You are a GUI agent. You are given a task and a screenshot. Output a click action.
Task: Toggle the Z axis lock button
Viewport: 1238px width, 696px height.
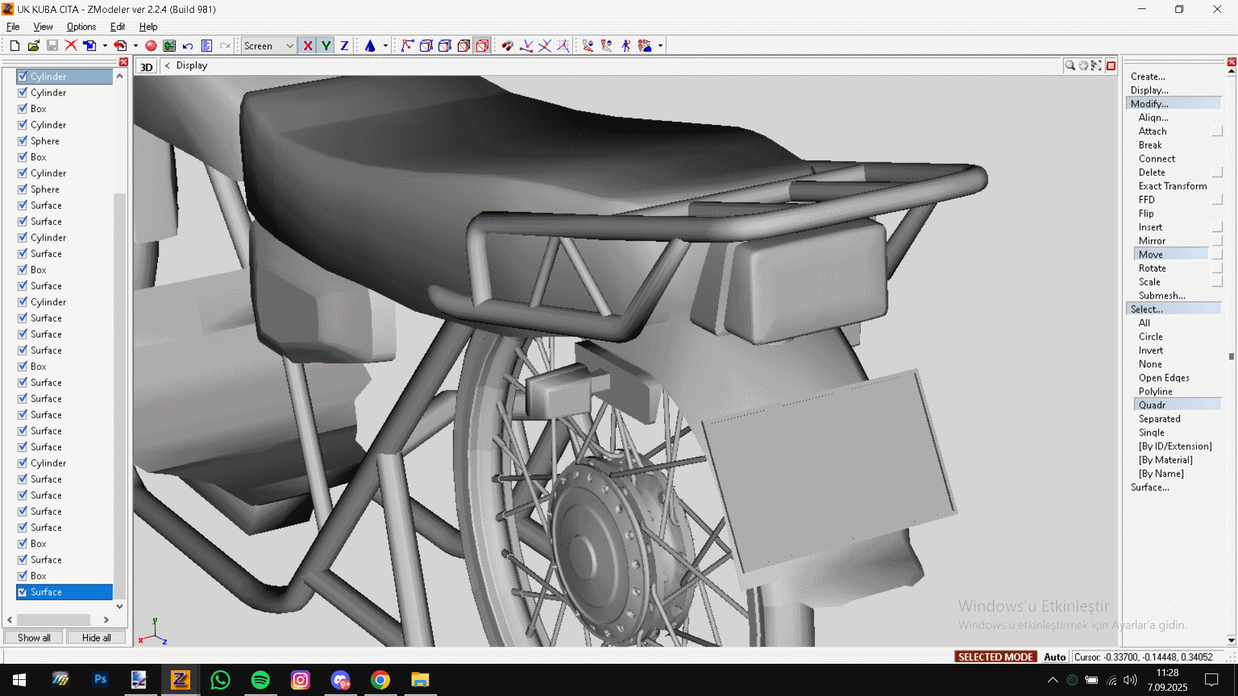[344, 46]
